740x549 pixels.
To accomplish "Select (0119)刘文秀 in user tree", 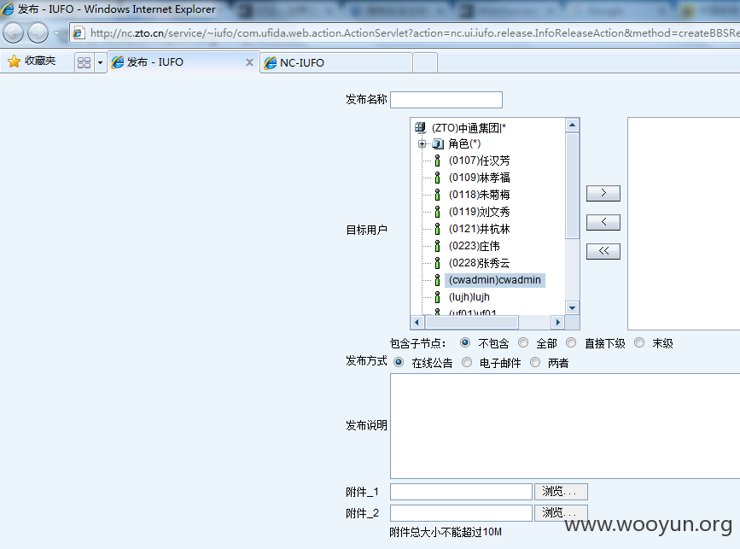I will pos(479,212).
